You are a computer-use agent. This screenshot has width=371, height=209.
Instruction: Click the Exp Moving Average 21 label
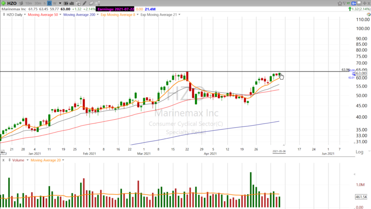[x=158, y=15]
